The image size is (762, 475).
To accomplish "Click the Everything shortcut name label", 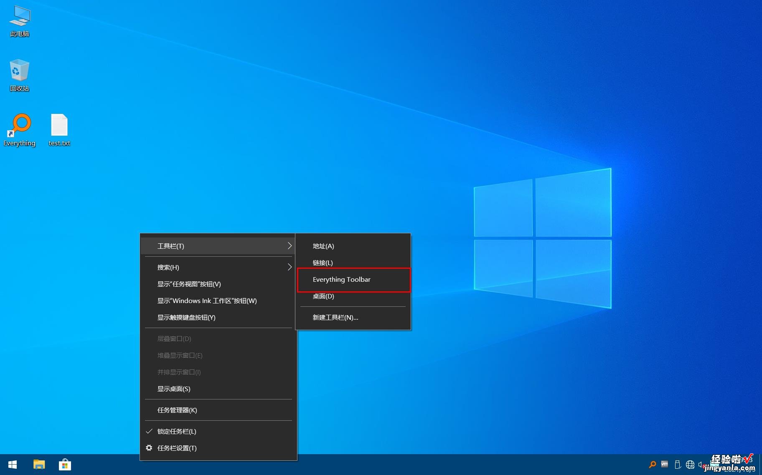I will coord(20,143).
